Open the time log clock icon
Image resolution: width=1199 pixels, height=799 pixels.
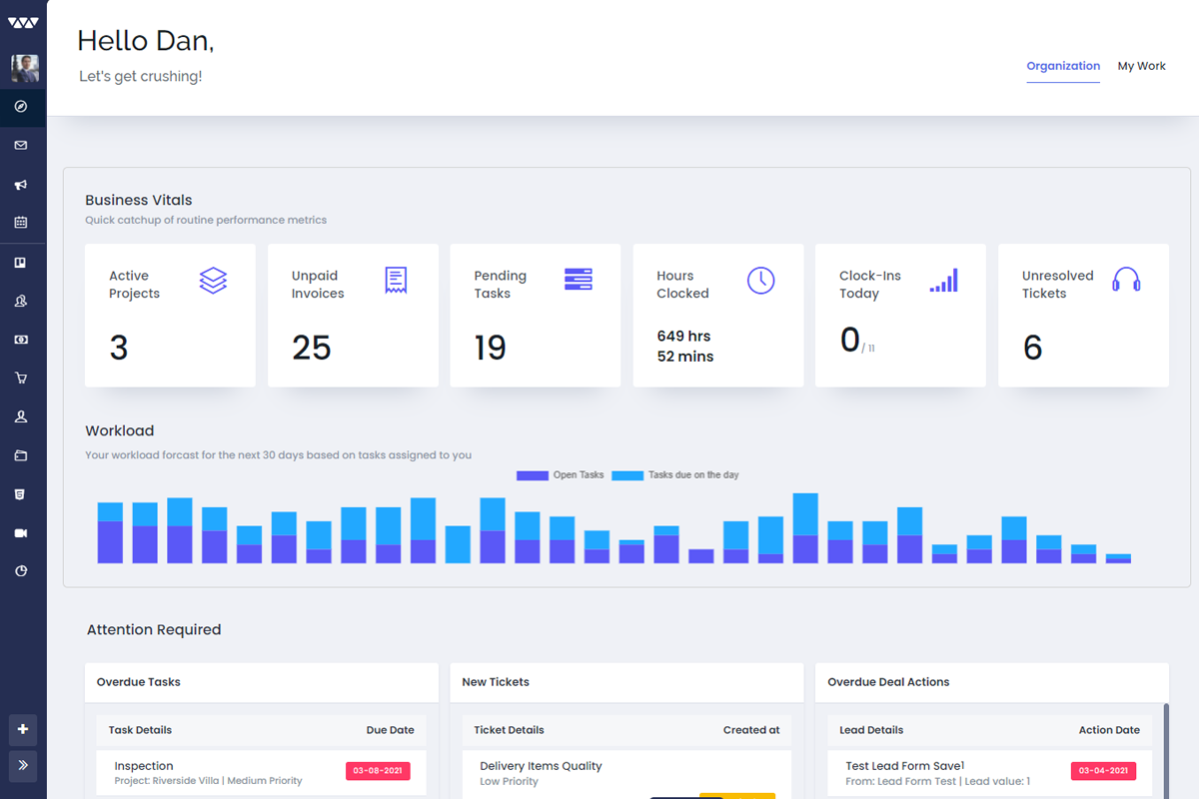23,570
